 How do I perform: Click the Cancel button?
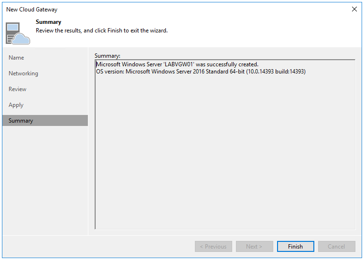[336, 247]
